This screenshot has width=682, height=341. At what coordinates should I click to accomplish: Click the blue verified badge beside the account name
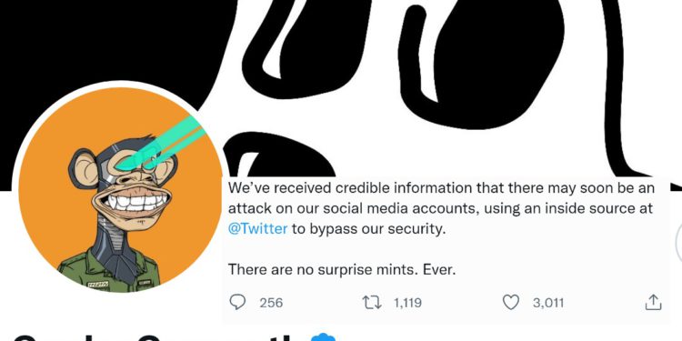323,337
